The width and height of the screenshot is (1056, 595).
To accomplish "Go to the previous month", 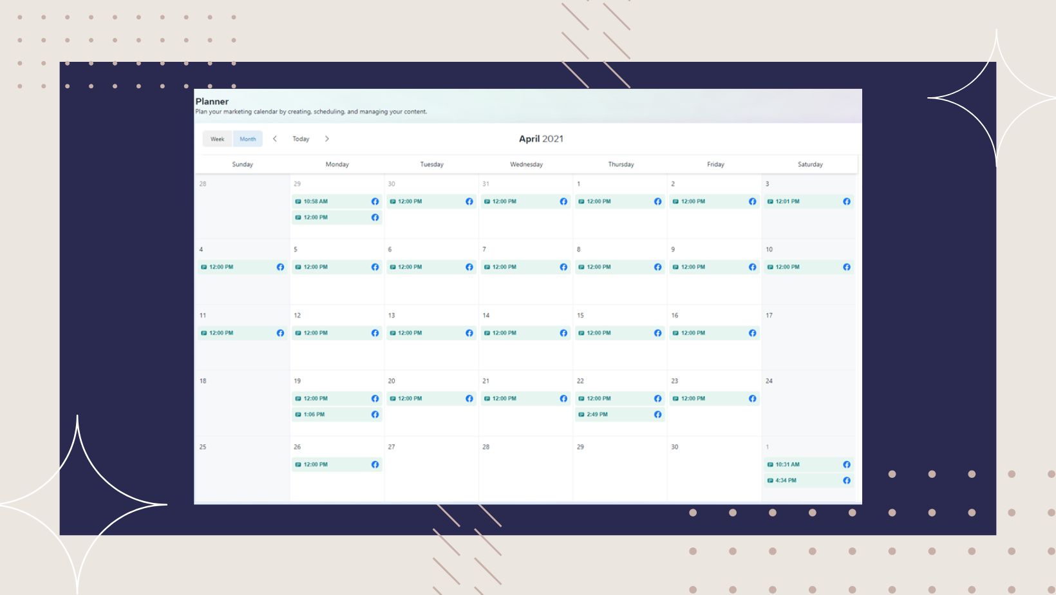I will click(275, 138).
